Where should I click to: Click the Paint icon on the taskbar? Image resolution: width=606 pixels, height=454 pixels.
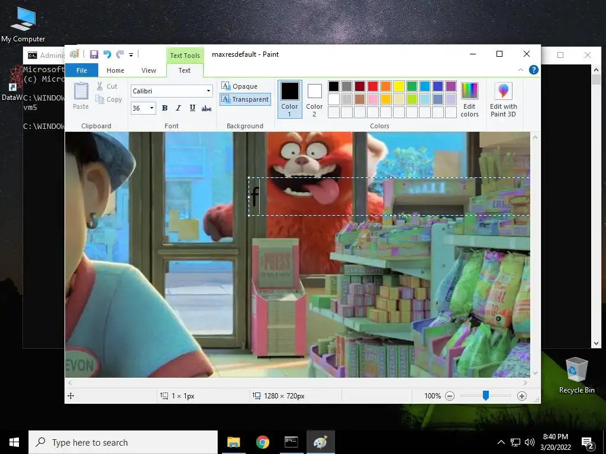(x=320, y=442)
